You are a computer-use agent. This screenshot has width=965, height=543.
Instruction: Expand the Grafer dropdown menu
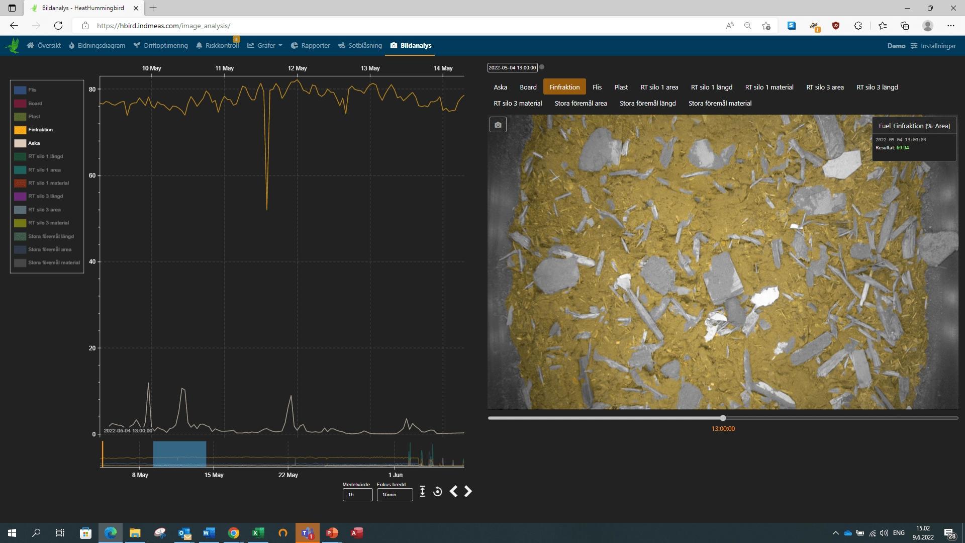(x=266, y=46)
